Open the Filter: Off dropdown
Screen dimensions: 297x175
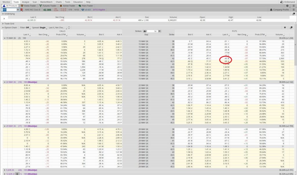[x=25, y=28]
